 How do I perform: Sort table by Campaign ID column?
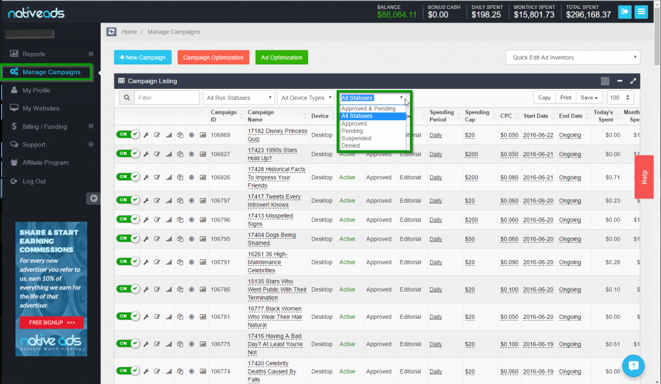(227, 116)
